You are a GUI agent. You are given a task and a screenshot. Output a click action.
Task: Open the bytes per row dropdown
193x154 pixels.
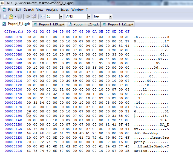coord(62,17)
